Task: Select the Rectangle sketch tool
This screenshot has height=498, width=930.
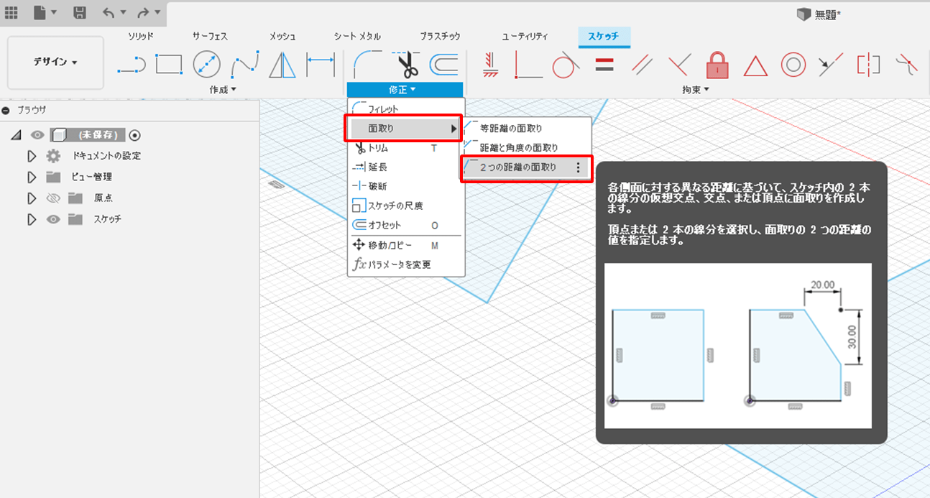Action: coord(169,65)
